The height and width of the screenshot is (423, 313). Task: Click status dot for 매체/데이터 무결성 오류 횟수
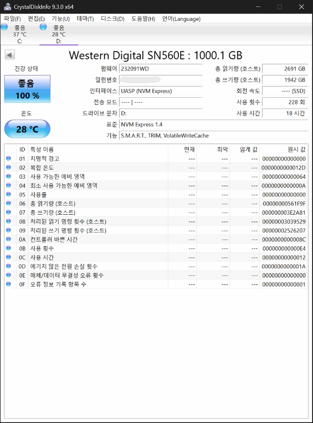pos(9,275)
